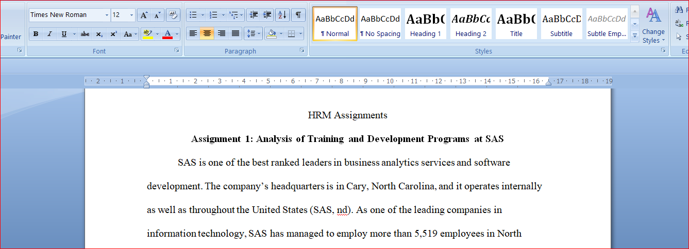Align text right
689x249 pixels.
pos(222,34)
